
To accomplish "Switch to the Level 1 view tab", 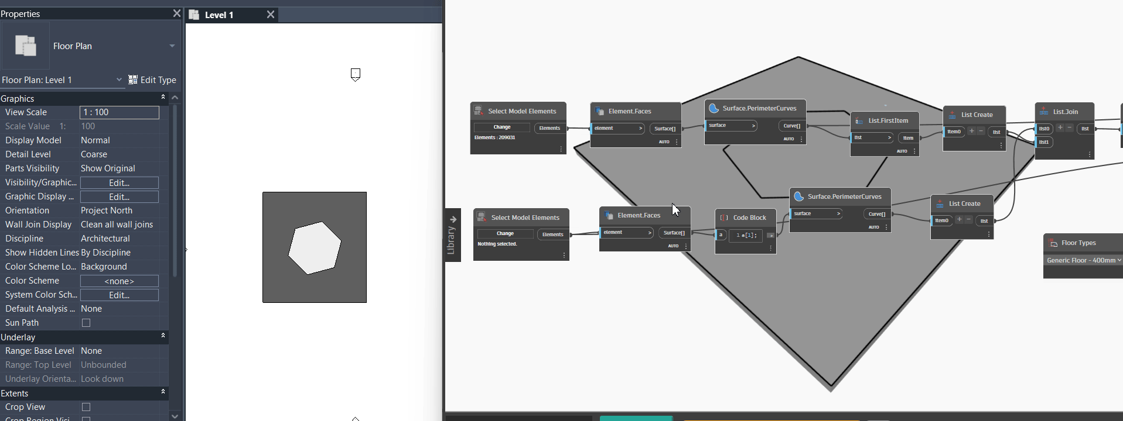I will 219,15.
